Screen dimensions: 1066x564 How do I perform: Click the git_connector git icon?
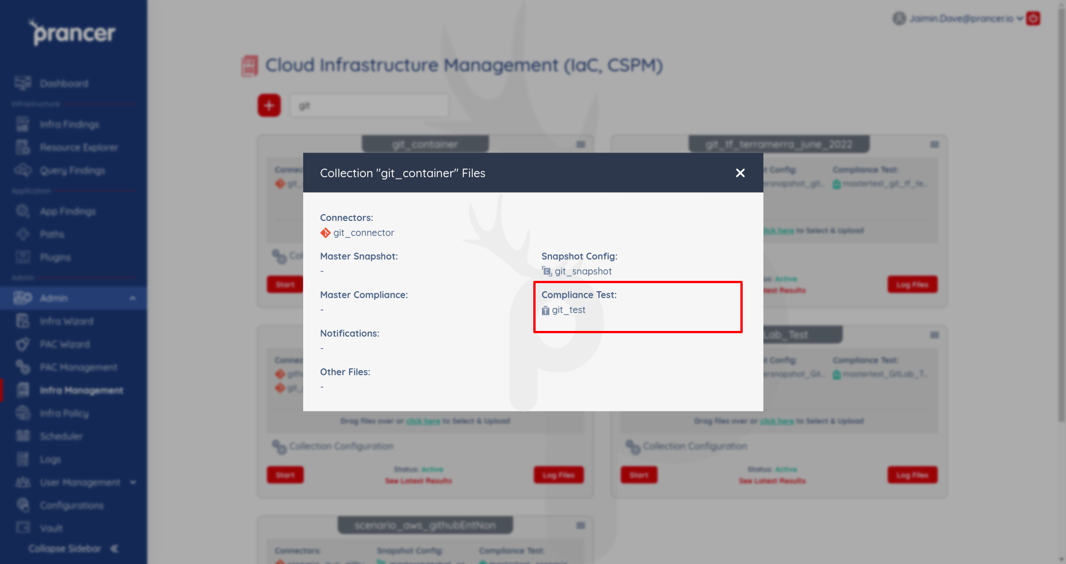[x=325, y=233]
